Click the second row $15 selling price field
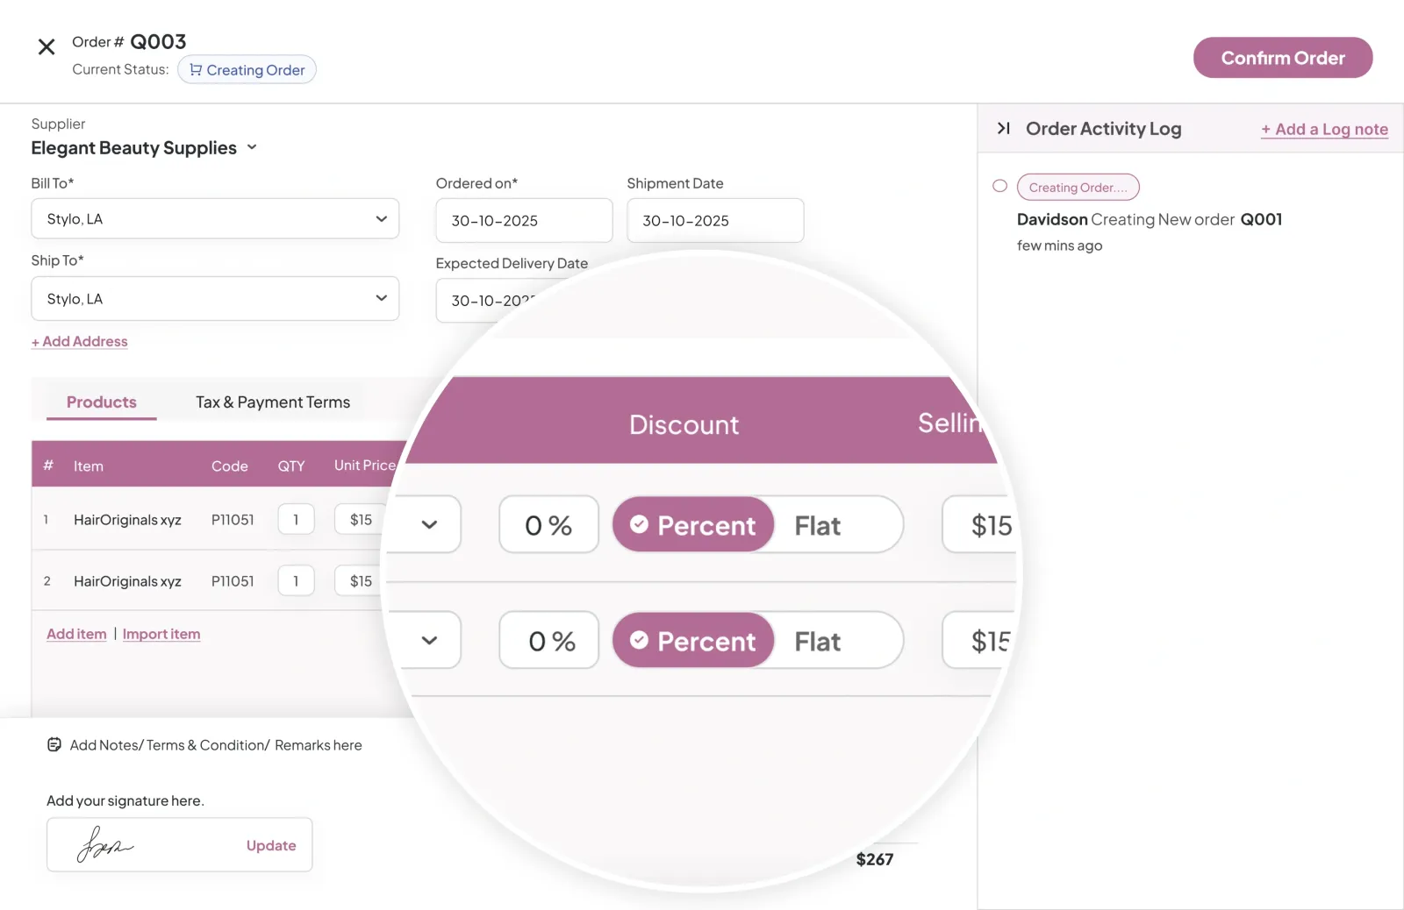1404x910 pixels. pyautogui.click(x=979, y=641)
